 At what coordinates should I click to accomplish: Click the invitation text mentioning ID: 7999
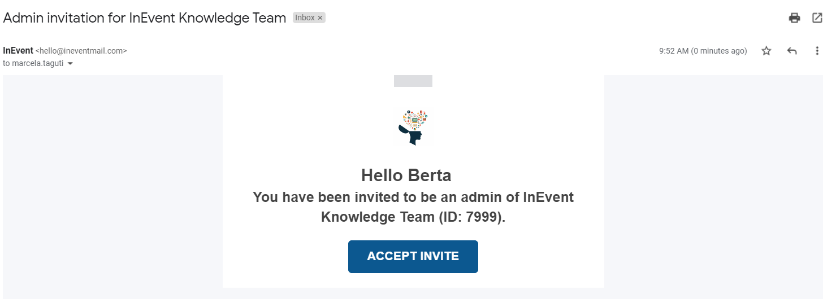[413, 207]
